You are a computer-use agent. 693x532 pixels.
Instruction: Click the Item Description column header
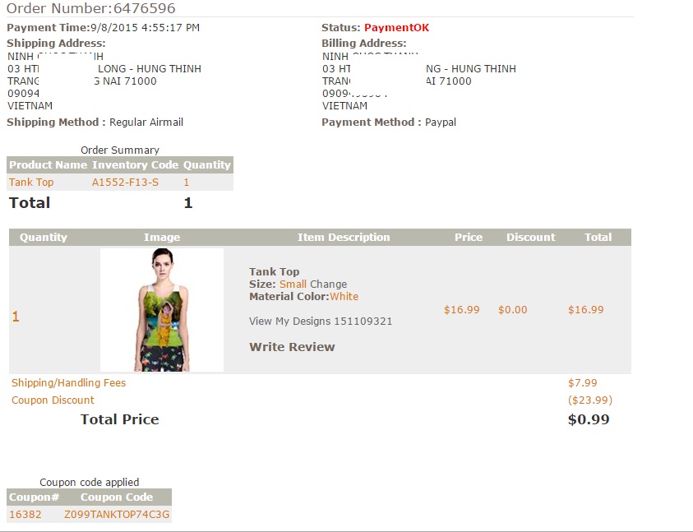(344, 238)
